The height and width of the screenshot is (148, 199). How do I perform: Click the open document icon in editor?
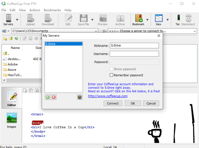pyautogui.click(x=31, y=91)
